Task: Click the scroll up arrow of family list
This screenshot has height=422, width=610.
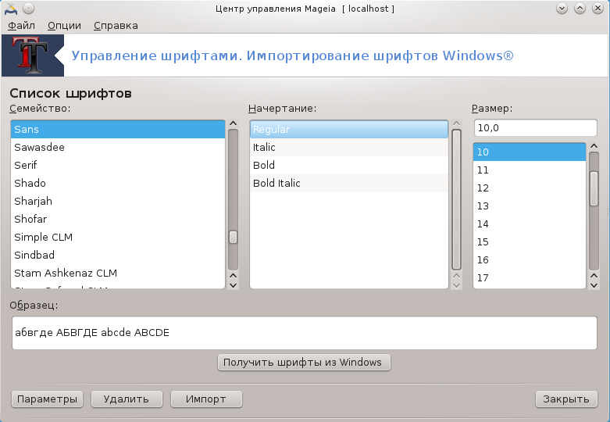Action: 233,123
